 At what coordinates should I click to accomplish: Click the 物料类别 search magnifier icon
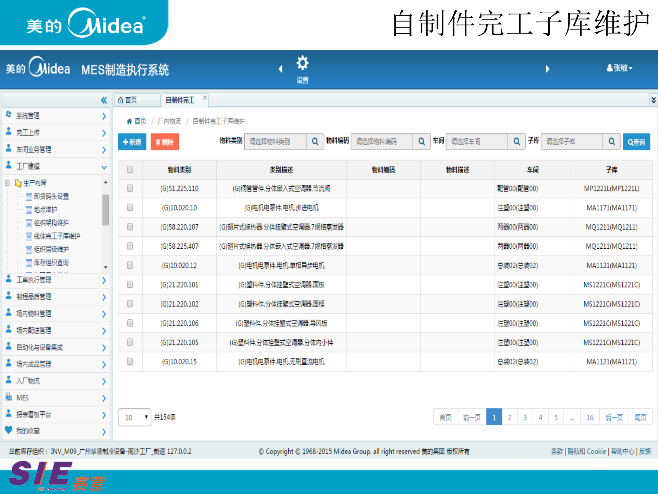click(315, 141)
